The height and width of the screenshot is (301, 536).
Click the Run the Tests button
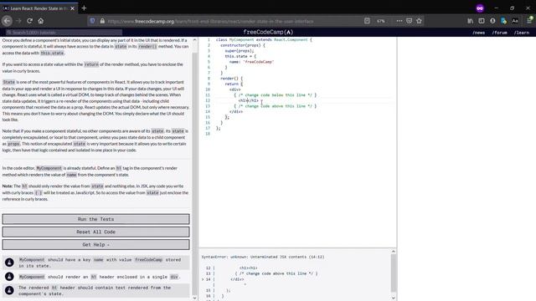click(x=95, y=219)
